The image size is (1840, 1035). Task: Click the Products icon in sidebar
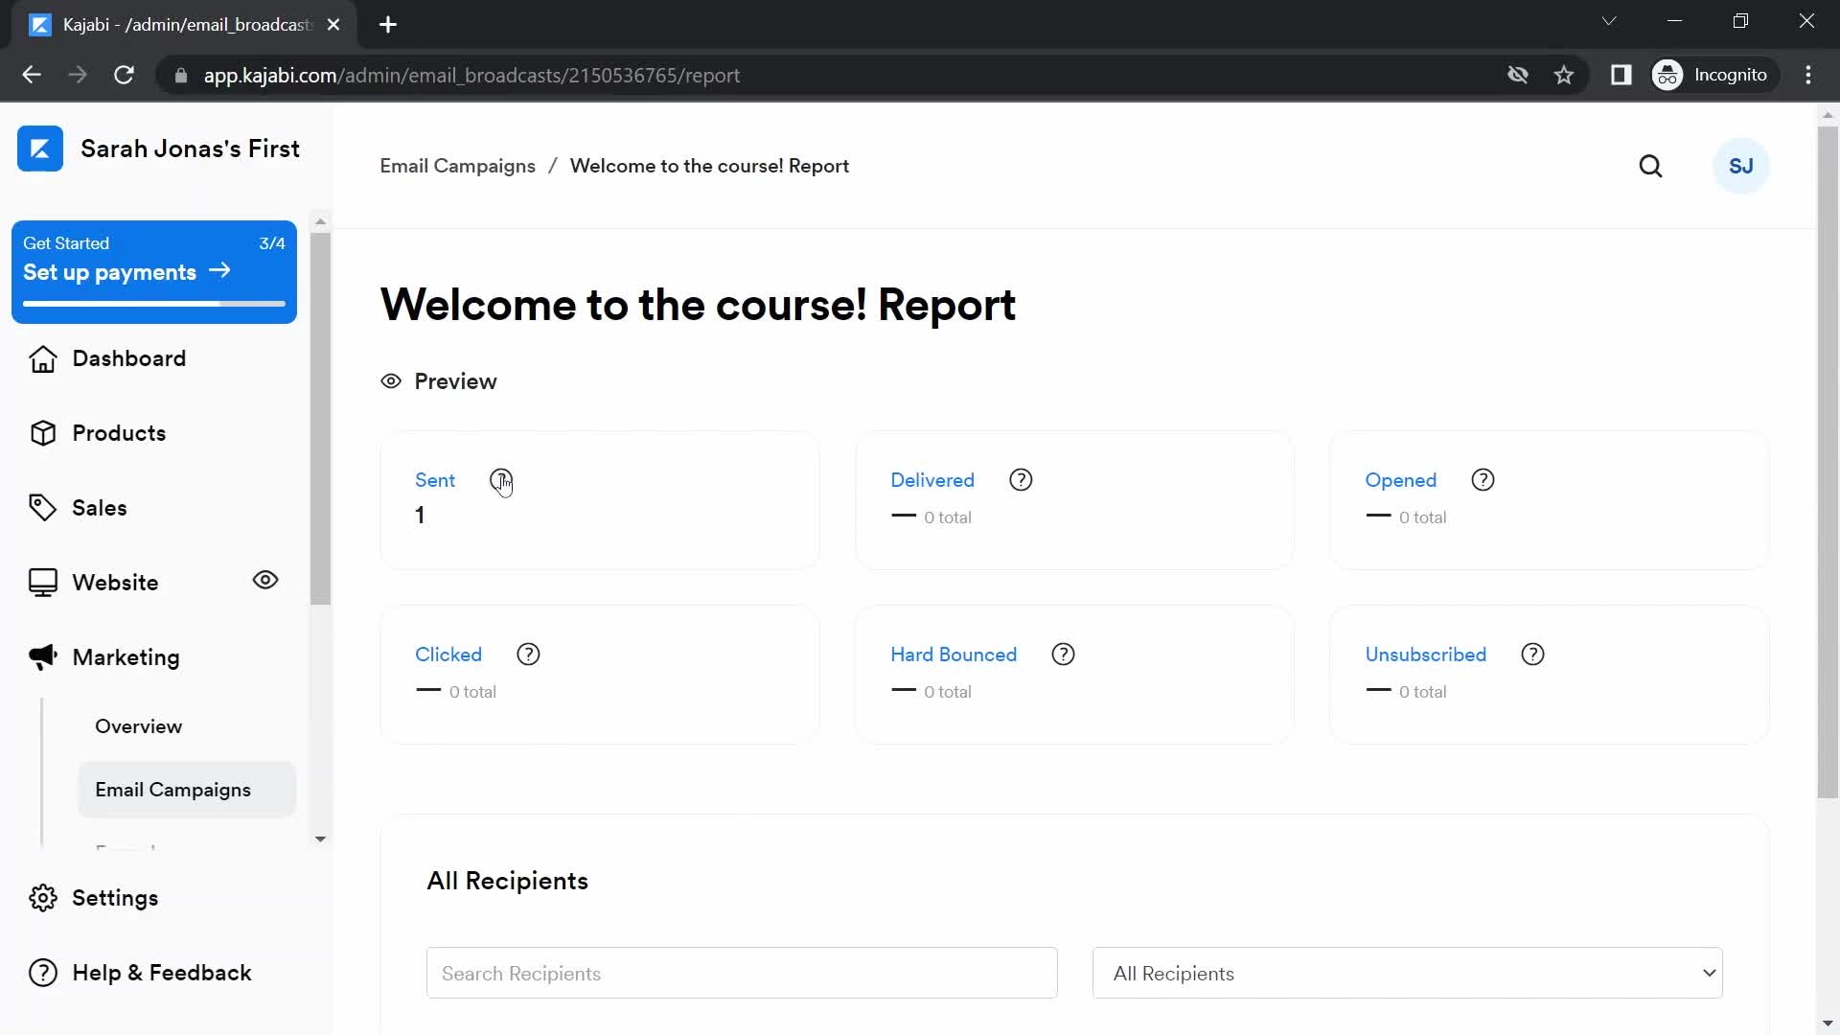click(42, 432)
